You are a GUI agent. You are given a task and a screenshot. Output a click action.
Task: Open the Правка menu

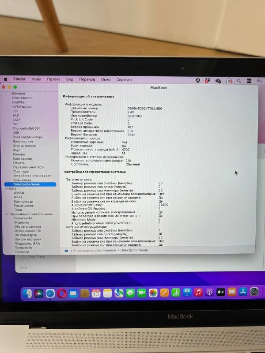[x=53, y=79]
